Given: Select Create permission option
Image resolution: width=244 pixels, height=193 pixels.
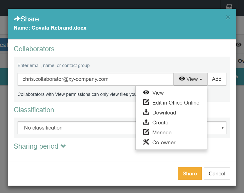Looking at the screenshot, I should pos(171,123).
